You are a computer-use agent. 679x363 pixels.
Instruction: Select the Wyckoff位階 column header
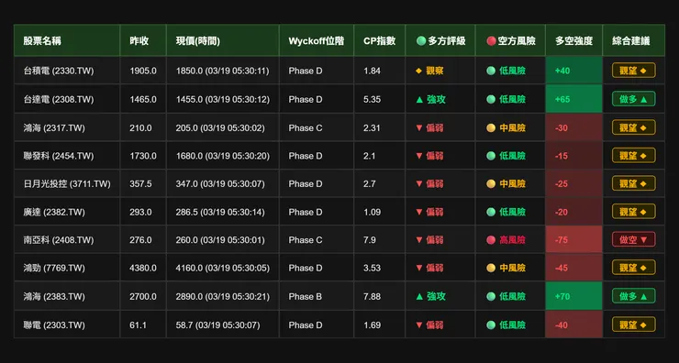(317, 40)
